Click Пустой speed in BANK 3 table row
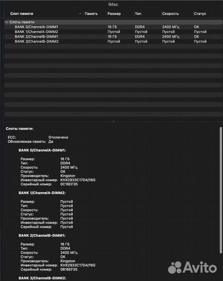The height and width of the screenshot is (281, 223). point(169,42)
